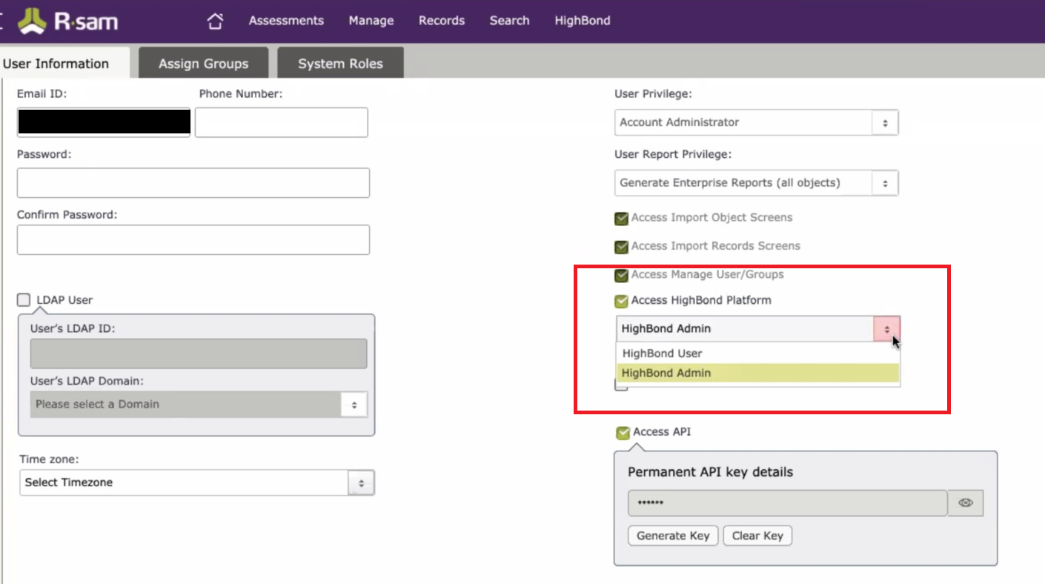This screenshot has height=584, width=1045.
Task: Reveal the API key with the eye icon
Action: (x=965, y=502)
